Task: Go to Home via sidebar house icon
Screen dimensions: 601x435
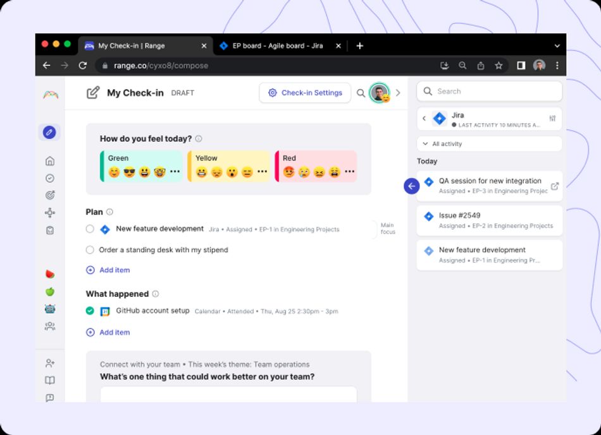Action: click(50, 161)
